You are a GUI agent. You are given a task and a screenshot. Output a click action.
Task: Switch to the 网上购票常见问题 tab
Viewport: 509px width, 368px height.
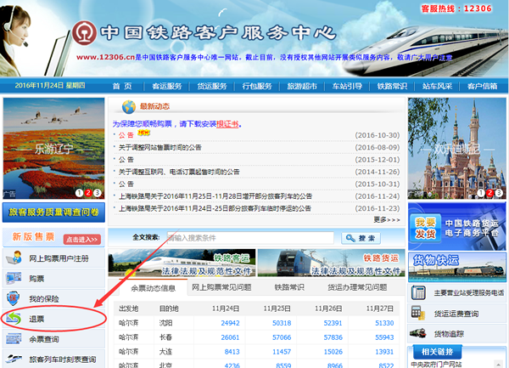click(221, 287)
